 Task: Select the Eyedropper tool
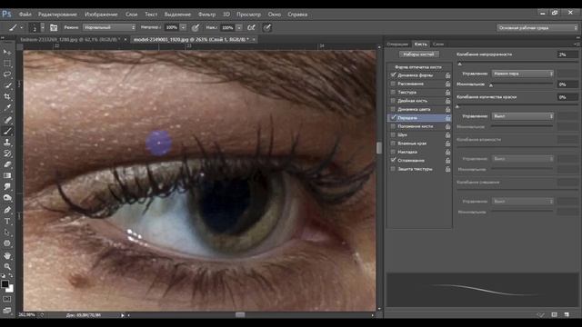7,108
